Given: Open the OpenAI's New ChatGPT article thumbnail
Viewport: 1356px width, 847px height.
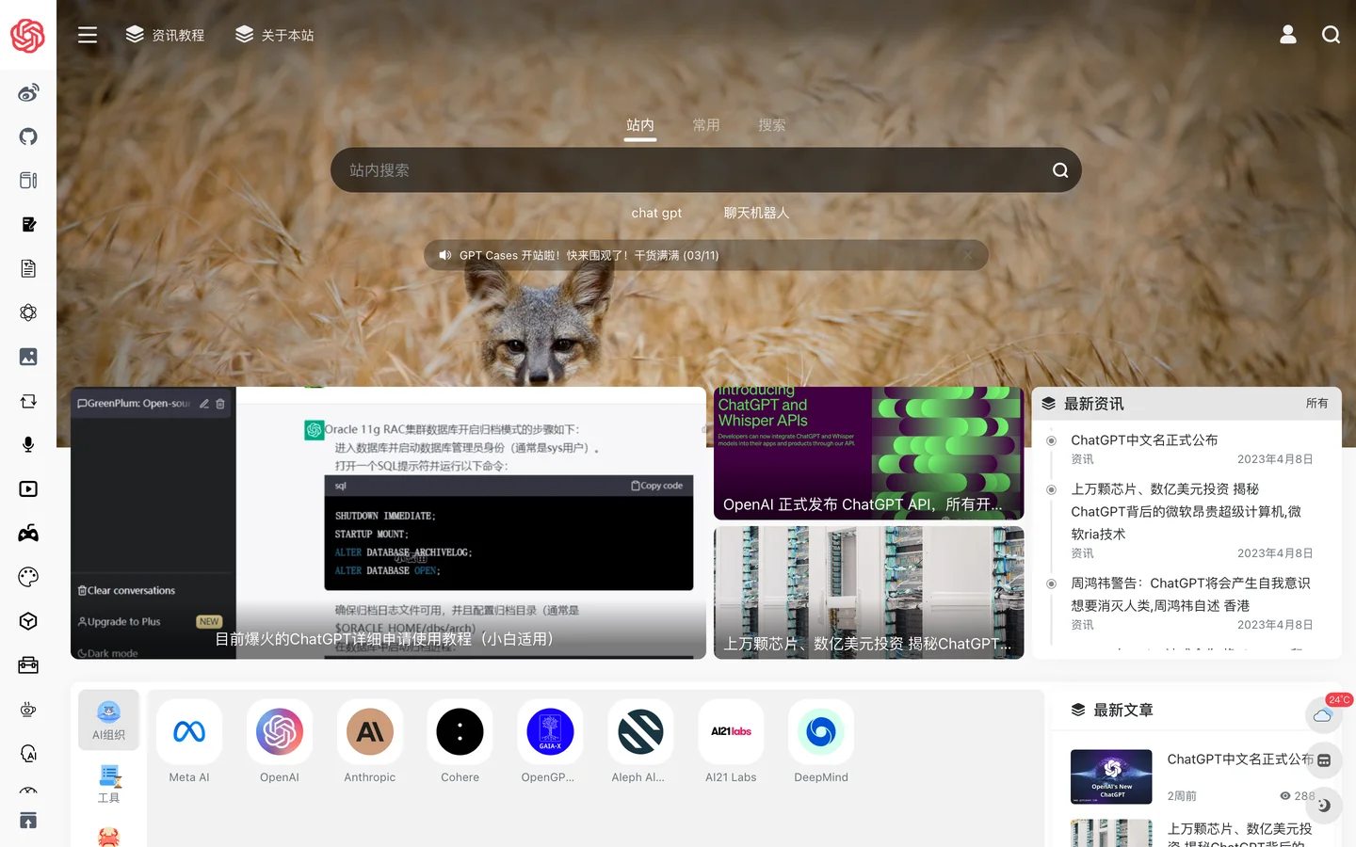Looking at the screenshot, I should (1111, 776).
